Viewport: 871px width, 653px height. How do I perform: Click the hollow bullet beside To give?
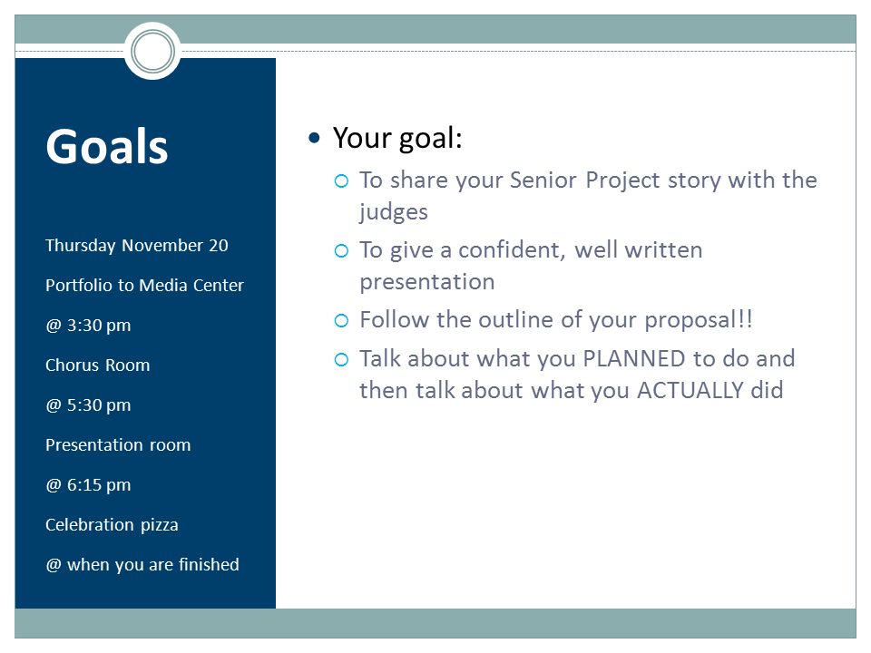click(x=341, y=251)
